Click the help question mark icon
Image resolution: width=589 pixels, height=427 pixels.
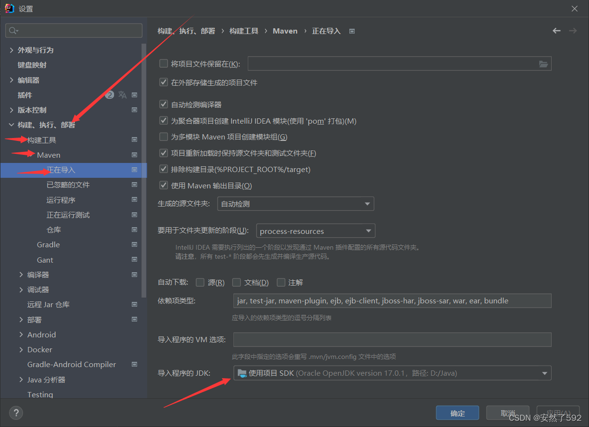click(16, 413)
